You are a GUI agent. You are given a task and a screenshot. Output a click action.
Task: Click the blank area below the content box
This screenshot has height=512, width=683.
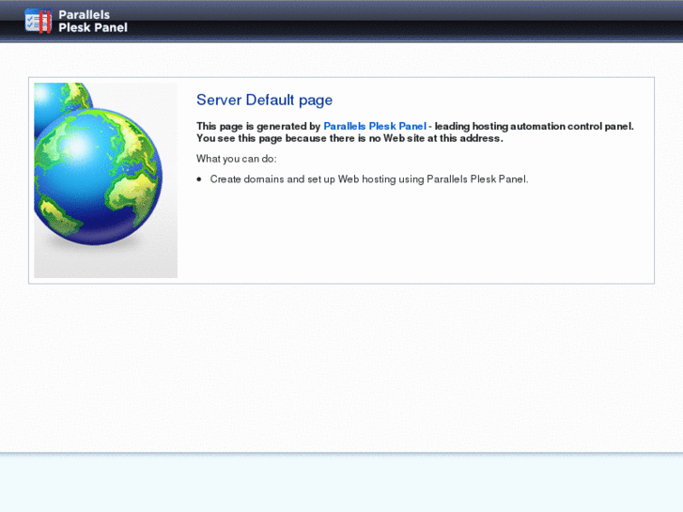point(341,366)
